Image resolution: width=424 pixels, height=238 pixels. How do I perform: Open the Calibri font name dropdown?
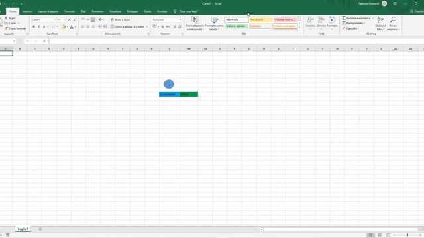click(x=54, y=20)
